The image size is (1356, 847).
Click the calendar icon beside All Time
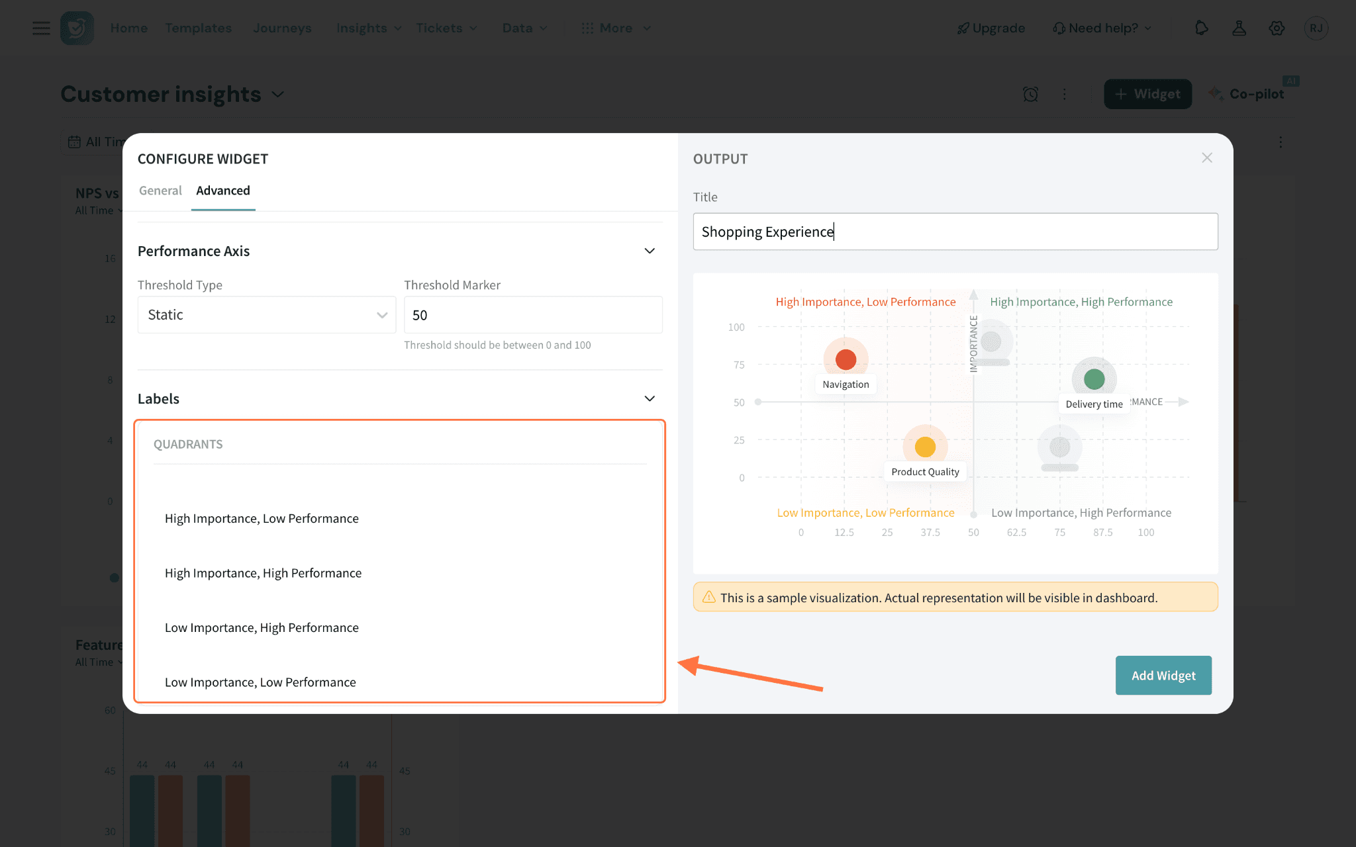point(74,142)
